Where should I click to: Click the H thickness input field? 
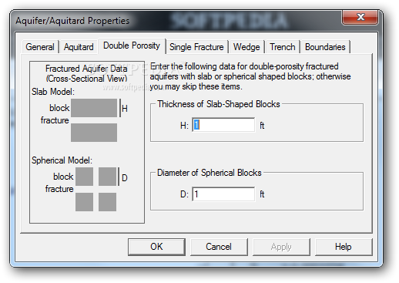pyautogui.click(x=223, y=125)
